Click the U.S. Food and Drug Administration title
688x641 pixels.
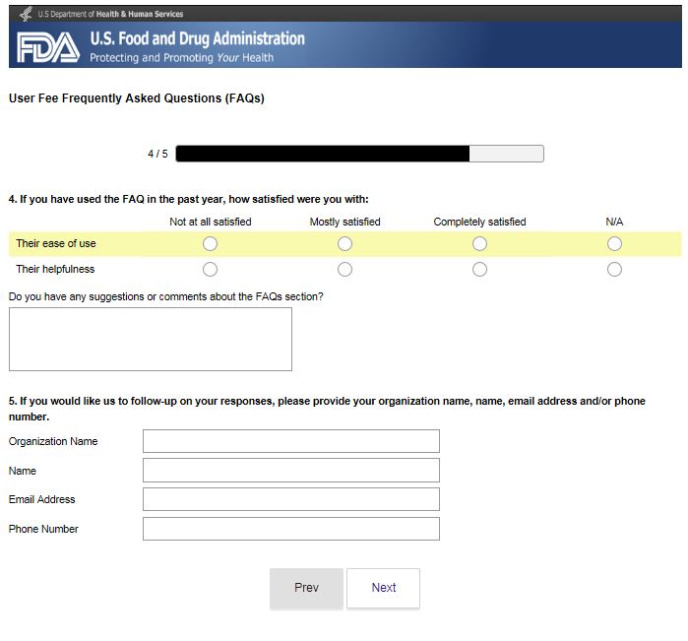(x=197, y=39)
